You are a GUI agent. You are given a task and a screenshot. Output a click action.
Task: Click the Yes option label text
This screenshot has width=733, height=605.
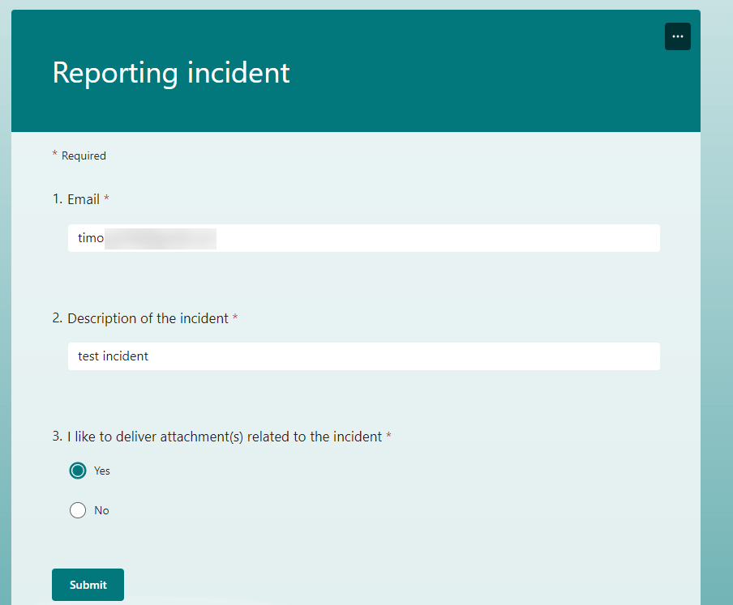(102, 471)
